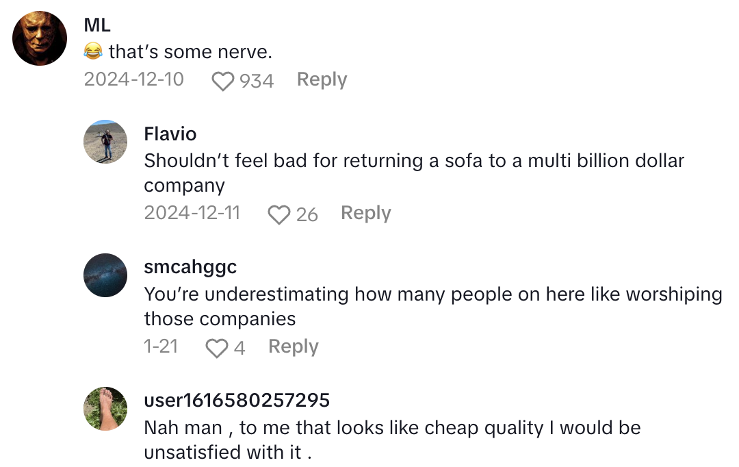Reply to Flavio's comment
The height and width of the screenshot is (467, 739).
point(365,214)
